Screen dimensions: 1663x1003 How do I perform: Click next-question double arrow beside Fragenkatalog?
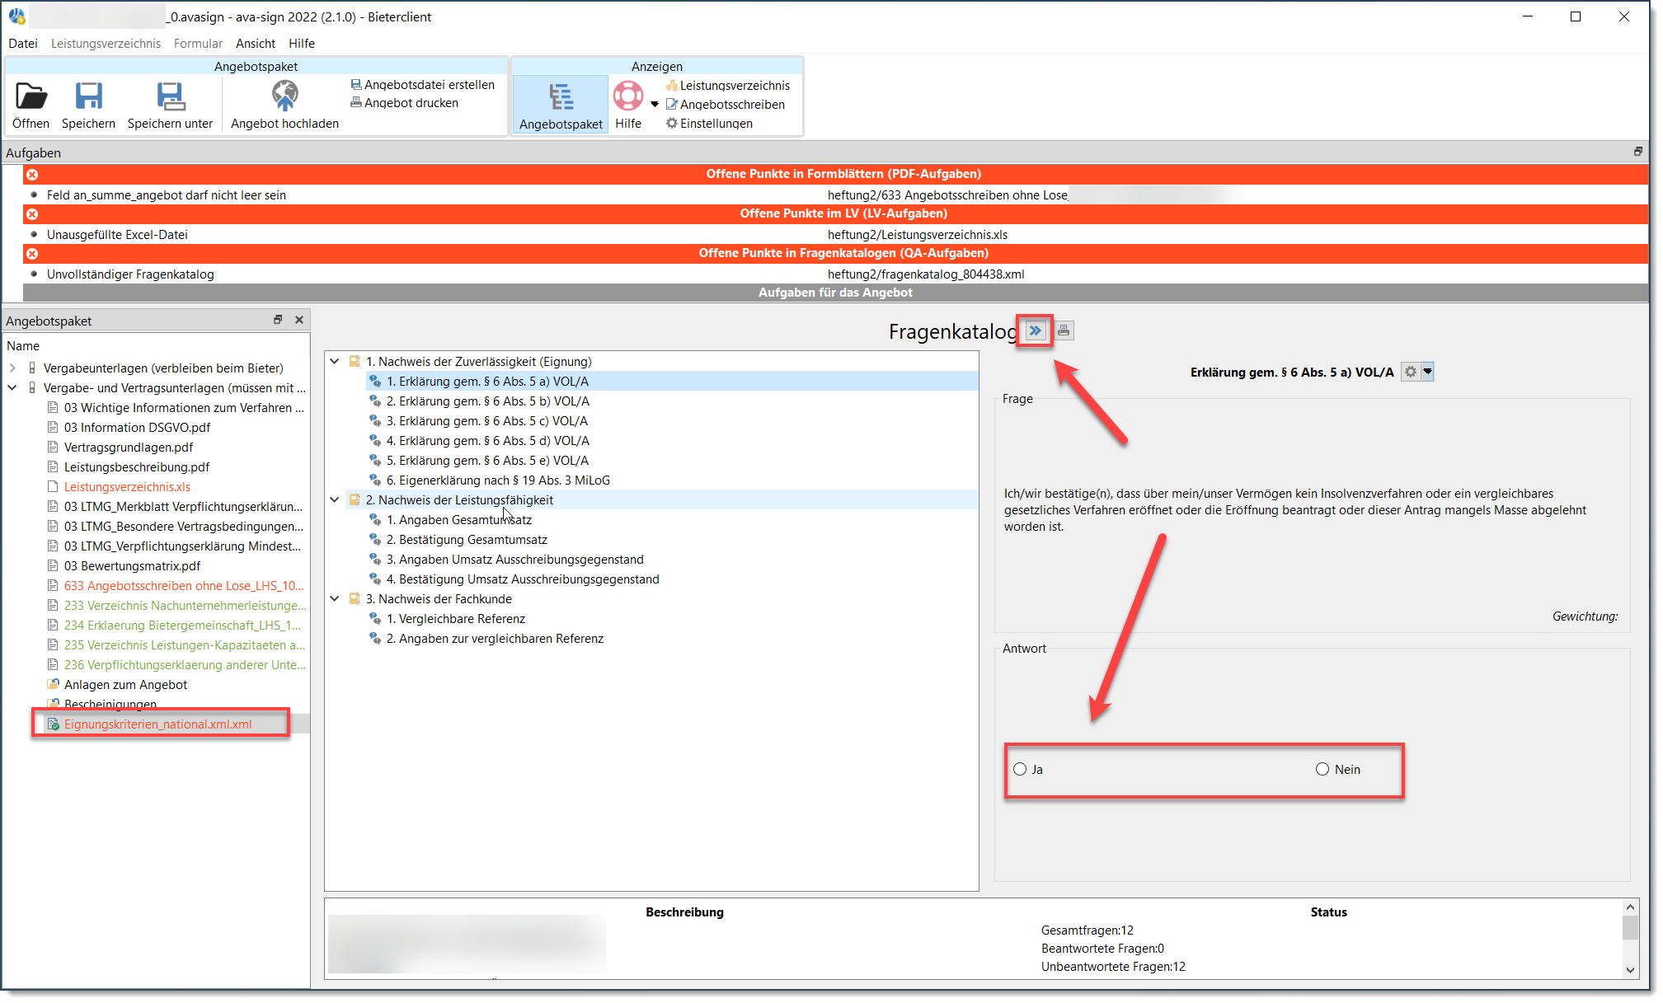tap(1035, 331)
